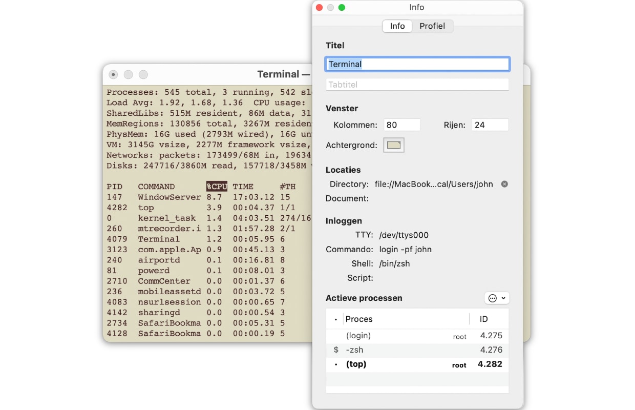Select the Rijen field showing 24
Screen dimensions: 635x410
tap(490, 124)
